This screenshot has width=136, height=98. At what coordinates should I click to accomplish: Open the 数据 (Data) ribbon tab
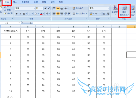tap(44, 2)
